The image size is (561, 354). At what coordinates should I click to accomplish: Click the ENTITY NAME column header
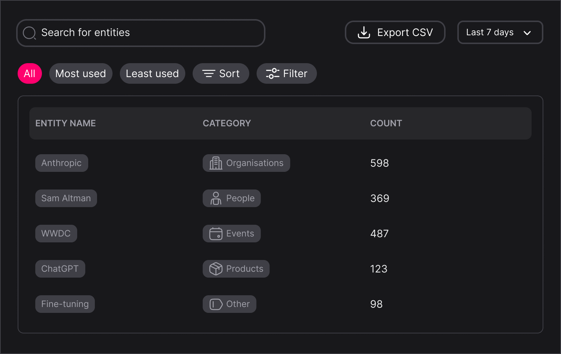coord(65,123)
